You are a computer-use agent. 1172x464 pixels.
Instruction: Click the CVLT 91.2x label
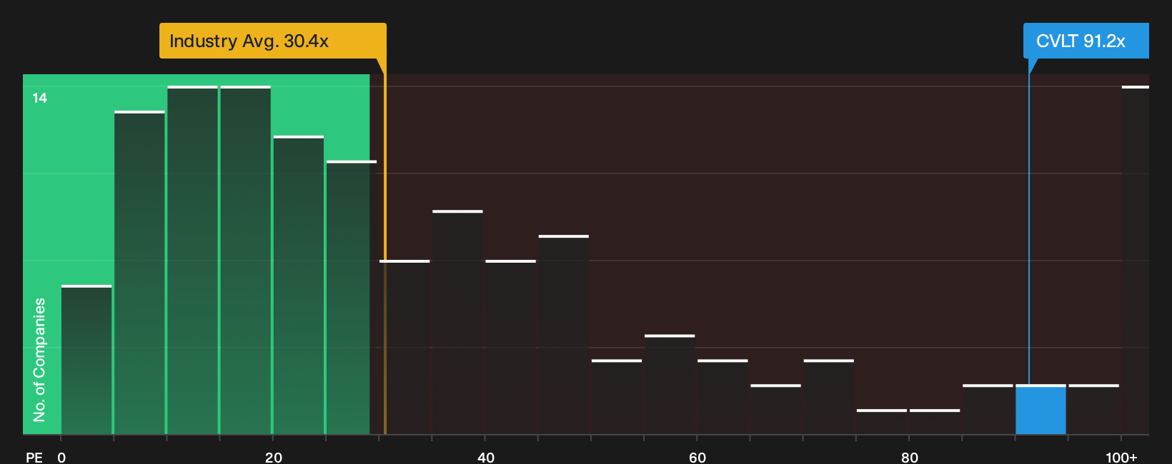pos(1086,41)
